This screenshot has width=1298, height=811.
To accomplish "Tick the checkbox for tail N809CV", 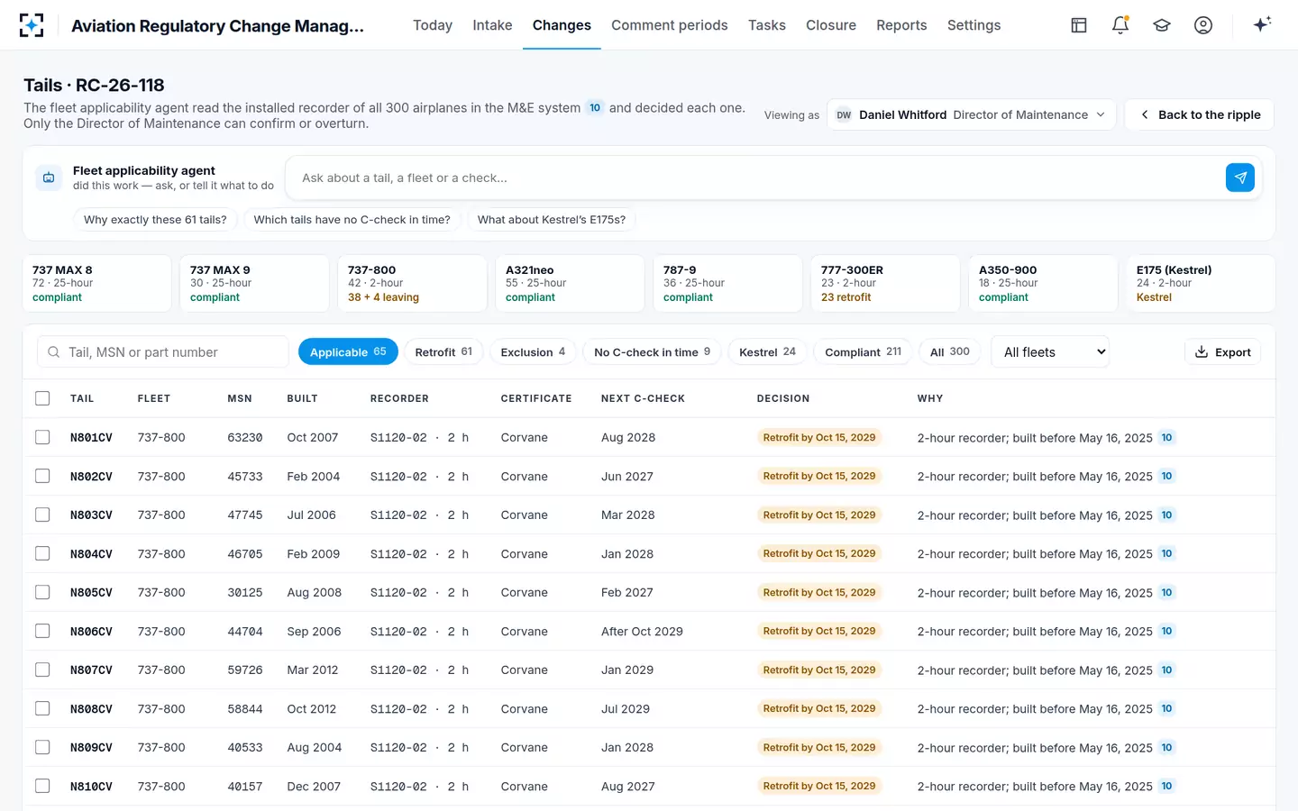I will (42, 747).
